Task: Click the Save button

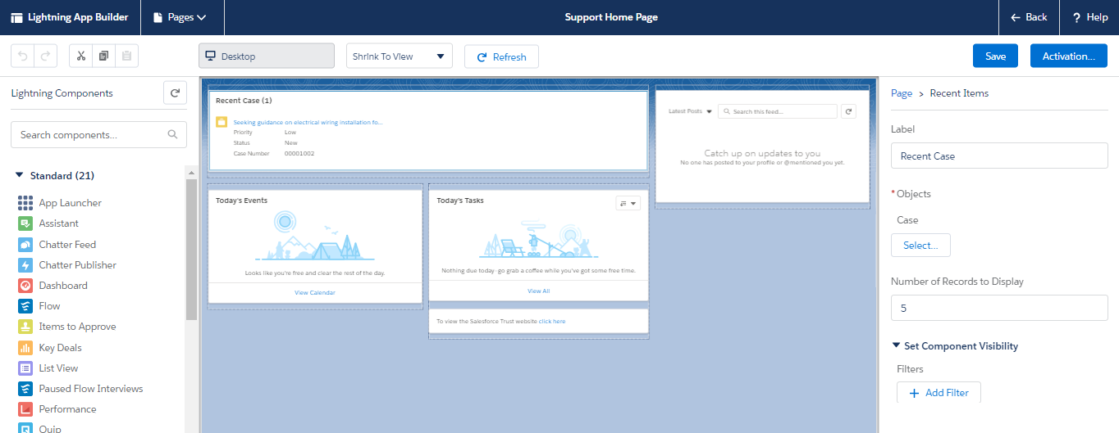Action: coord(995,56)
